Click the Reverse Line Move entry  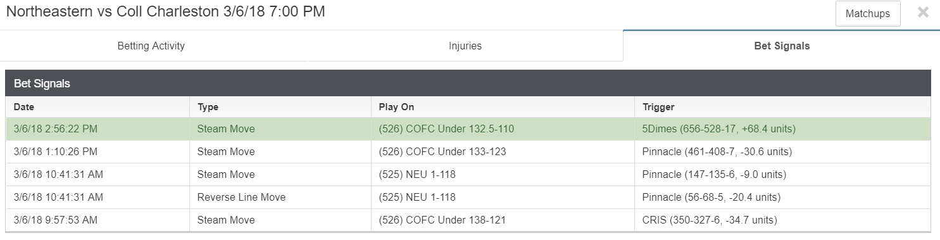241,198
